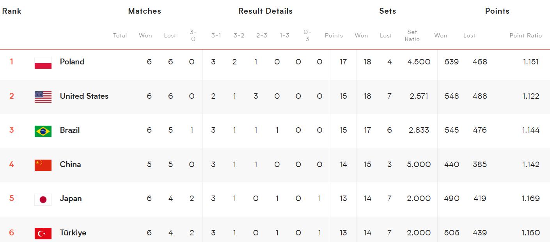Click the Brazil flag icon

click(43, 131)
